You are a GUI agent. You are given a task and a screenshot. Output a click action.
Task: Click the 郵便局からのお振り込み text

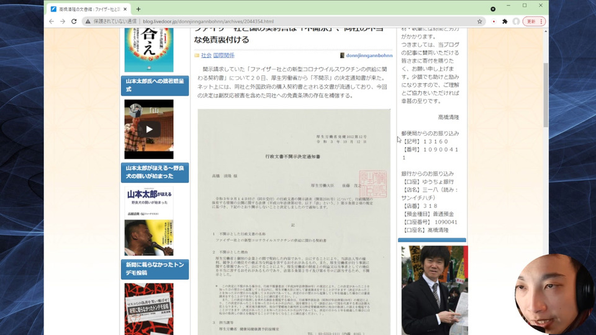[430, 133]
